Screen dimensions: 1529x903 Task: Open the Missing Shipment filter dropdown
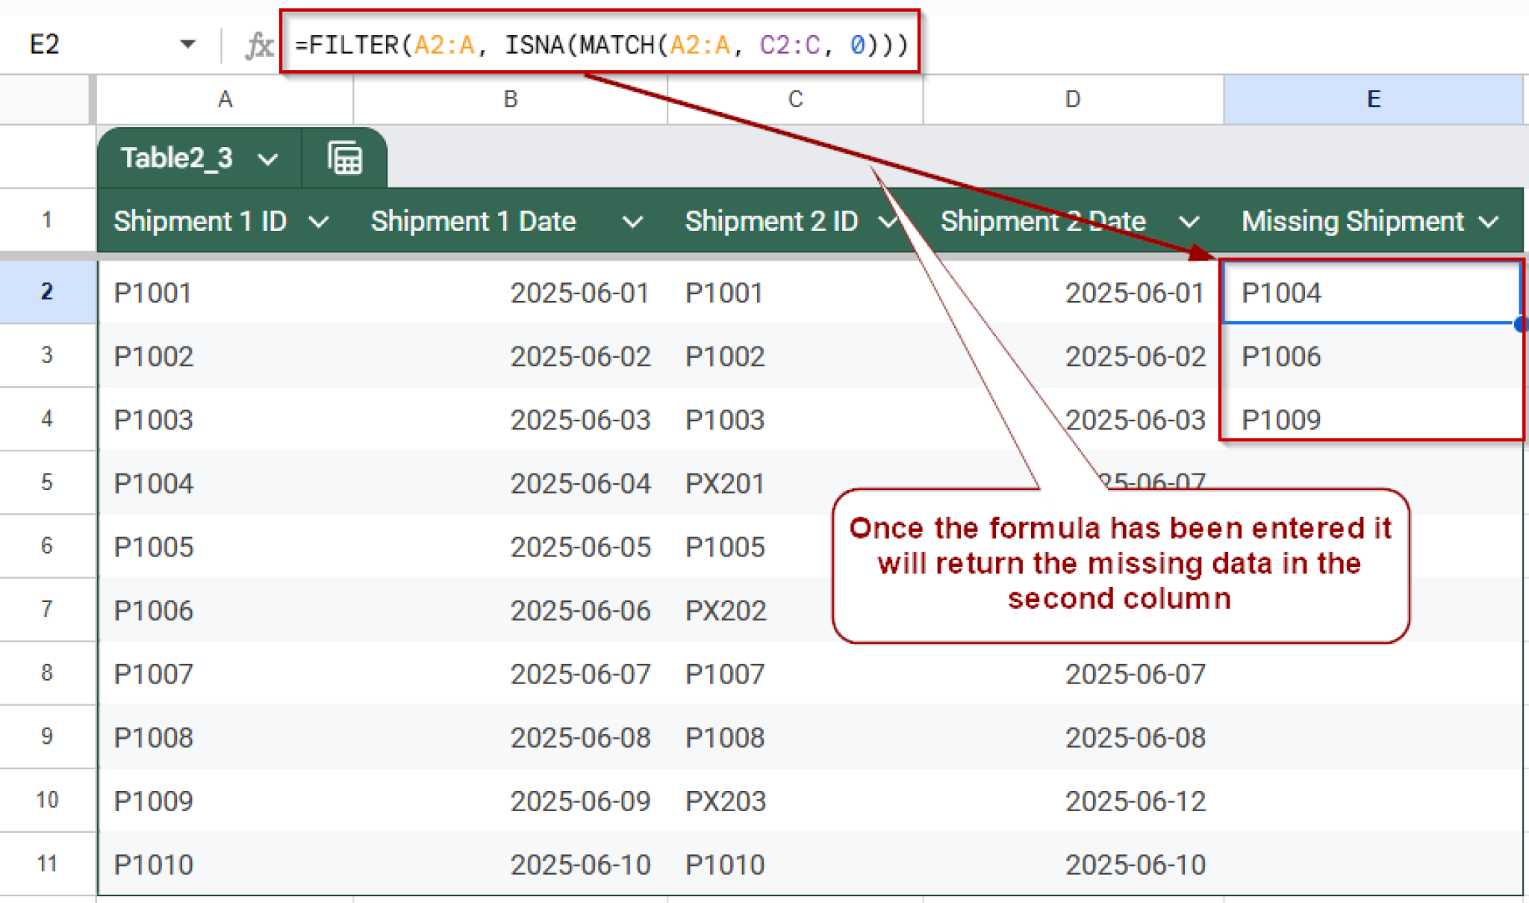[x=1490, y=221]
